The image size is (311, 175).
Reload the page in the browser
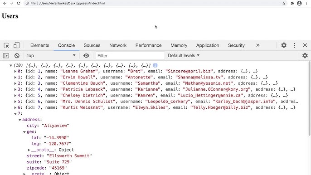(19, 3)
